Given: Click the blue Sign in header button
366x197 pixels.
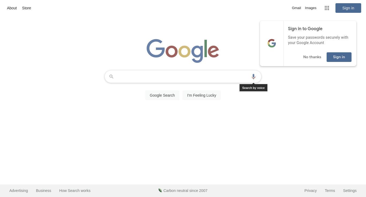Looking at the screenshot, I should tap(348, 8).
